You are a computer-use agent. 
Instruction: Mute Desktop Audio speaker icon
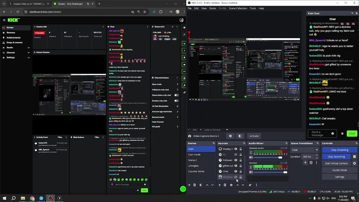(251, 157)
